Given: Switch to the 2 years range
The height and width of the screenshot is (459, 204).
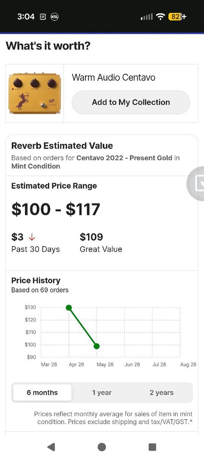Looking at the screenshot, I should click(x=161, y=392).
